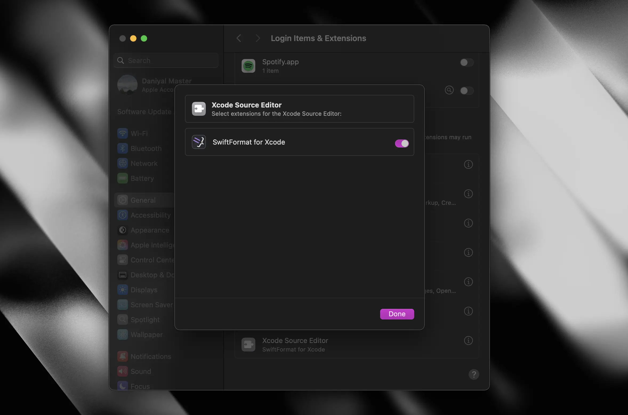Click the SwiftFormat for Xcode app icon
628x415 pixels.
pos(199,142)
